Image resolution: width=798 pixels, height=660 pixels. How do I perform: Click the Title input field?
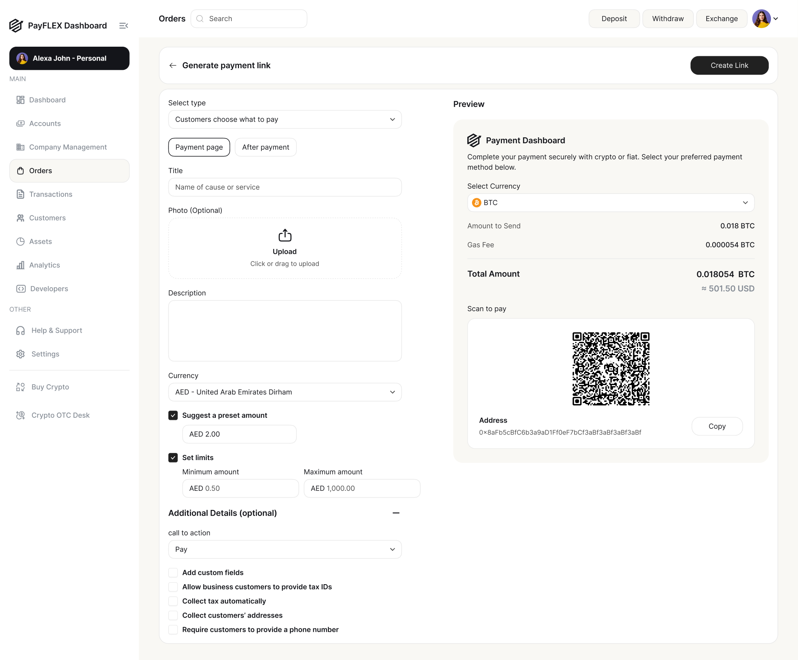tap(284, 187)
